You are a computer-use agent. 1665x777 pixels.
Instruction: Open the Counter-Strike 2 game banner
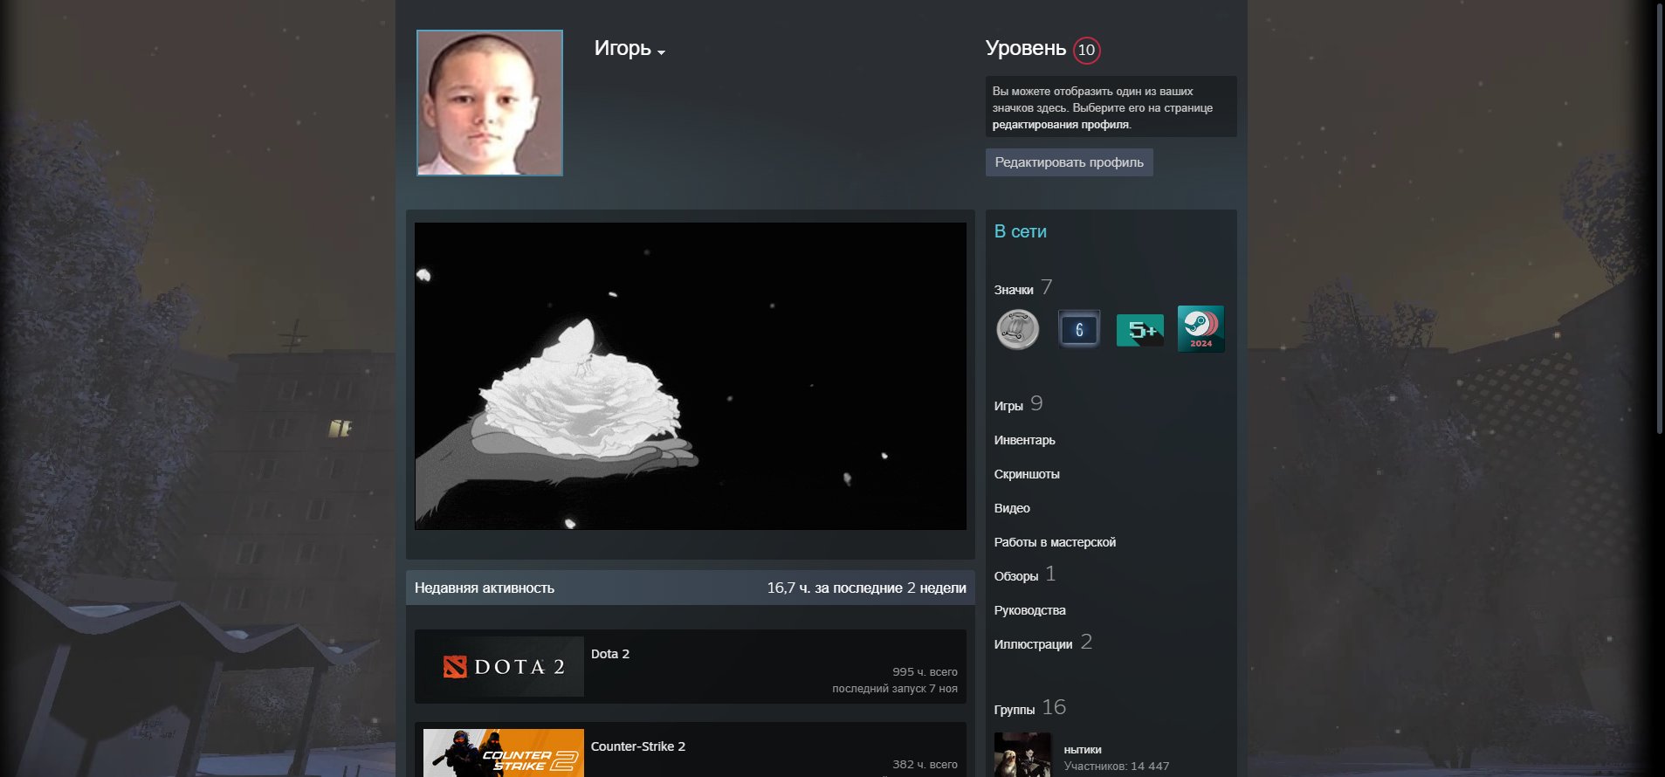coord(504,753)
